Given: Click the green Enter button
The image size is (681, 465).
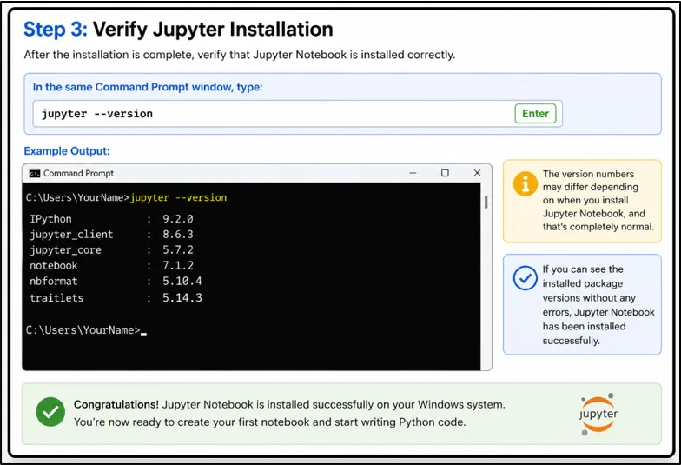Looking at the screenshot, I should 535,113.
